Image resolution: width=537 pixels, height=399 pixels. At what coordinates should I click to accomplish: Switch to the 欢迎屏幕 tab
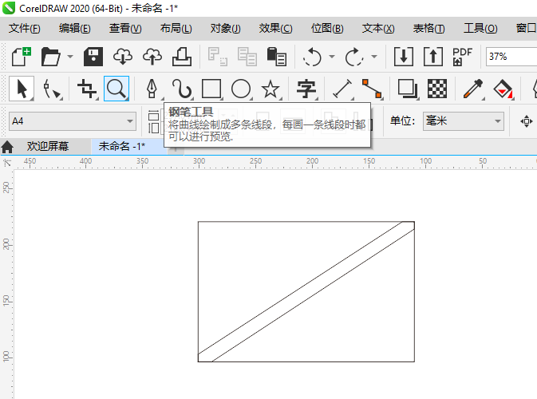point(48,147)
